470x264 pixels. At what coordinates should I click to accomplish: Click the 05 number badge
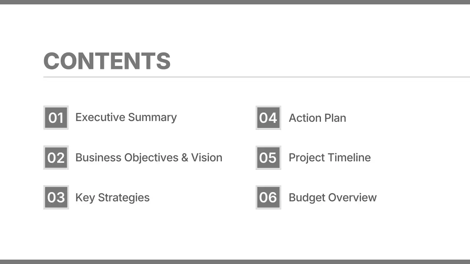pyautogui.click(x=268, y=158)
